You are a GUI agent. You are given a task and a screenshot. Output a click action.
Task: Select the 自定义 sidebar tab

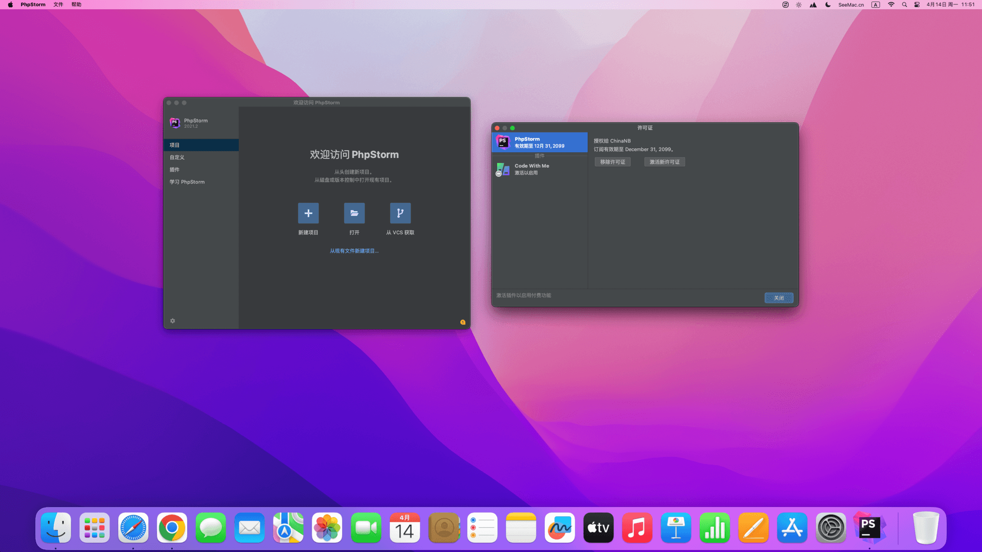(177, 157)
